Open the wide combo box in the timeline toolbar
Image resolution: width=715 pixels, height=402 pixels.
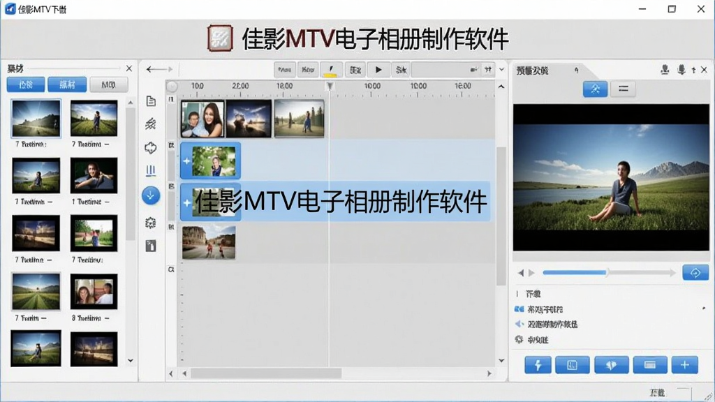[446, 70]
